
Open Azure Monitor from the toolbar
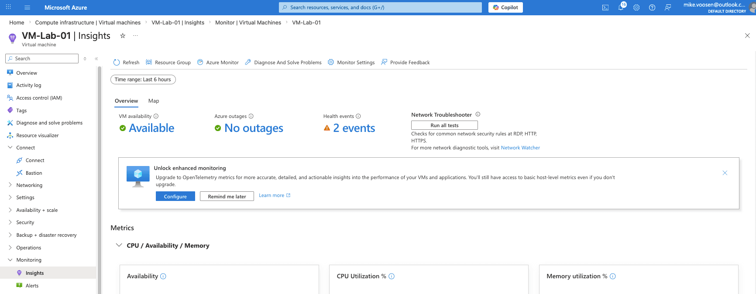point(218,62)
